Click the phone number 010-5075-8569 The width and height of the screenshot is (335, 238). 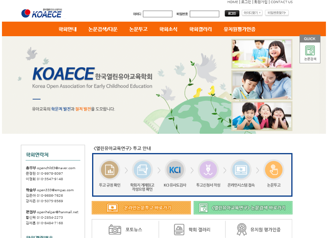(x=50, y=201)
